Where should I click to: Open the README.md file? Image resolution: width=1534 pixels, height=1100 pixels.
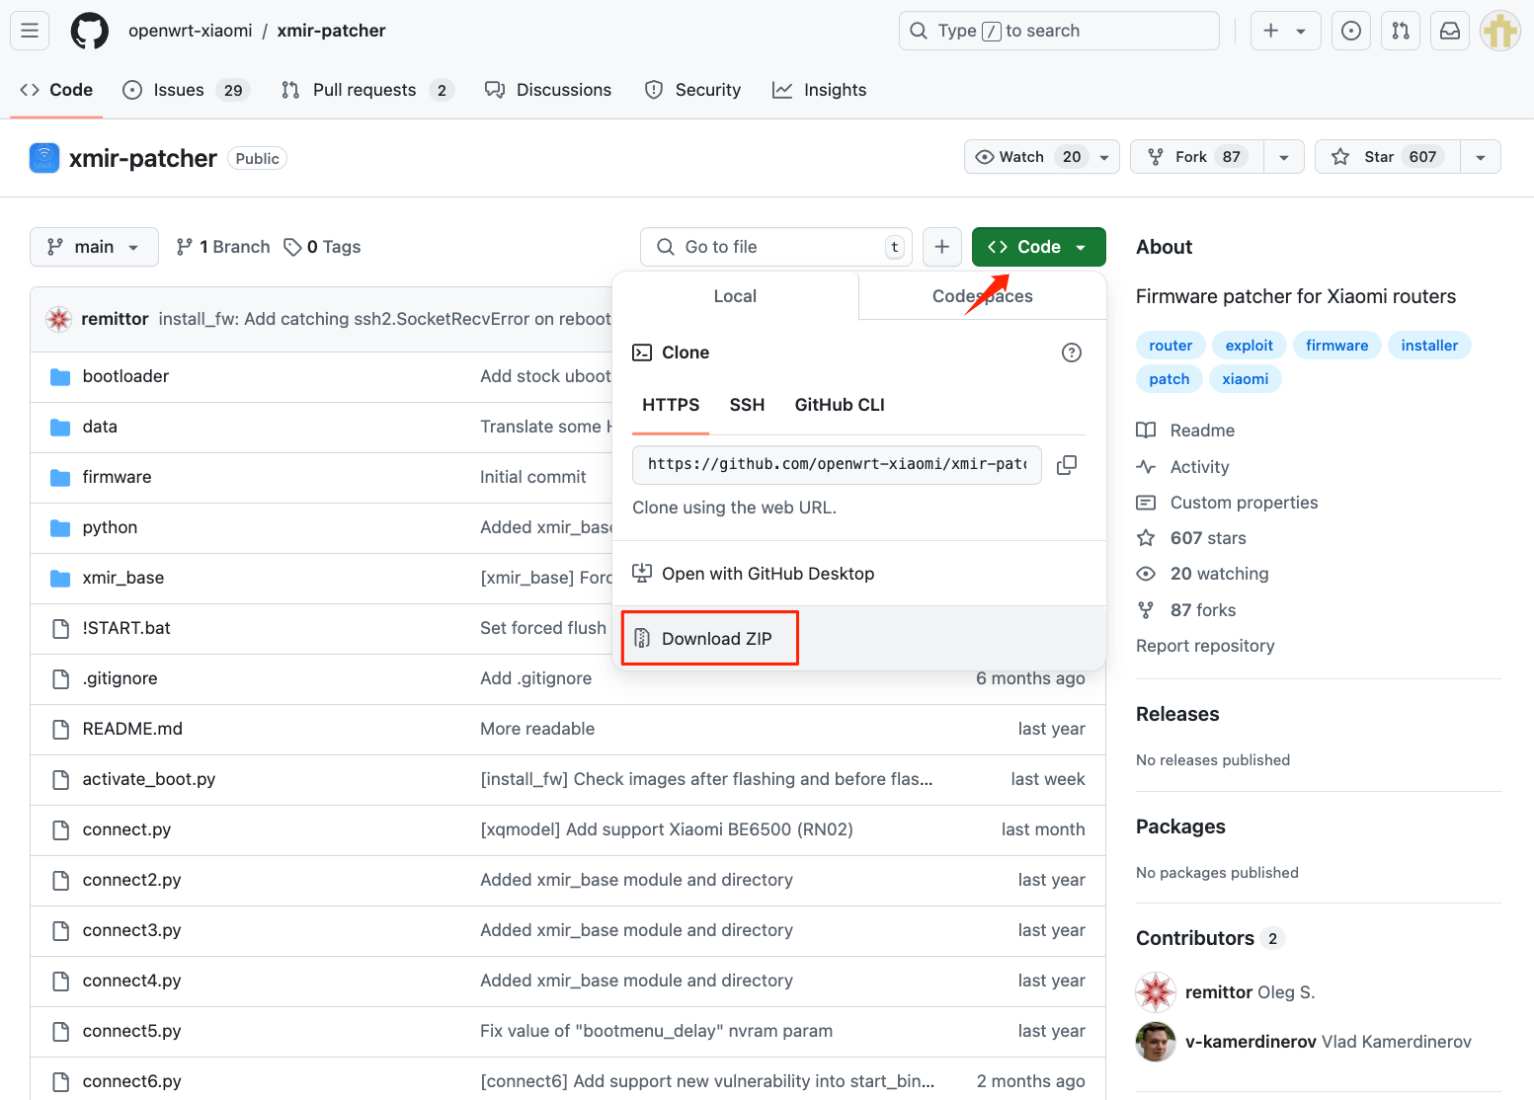(132, 729)
